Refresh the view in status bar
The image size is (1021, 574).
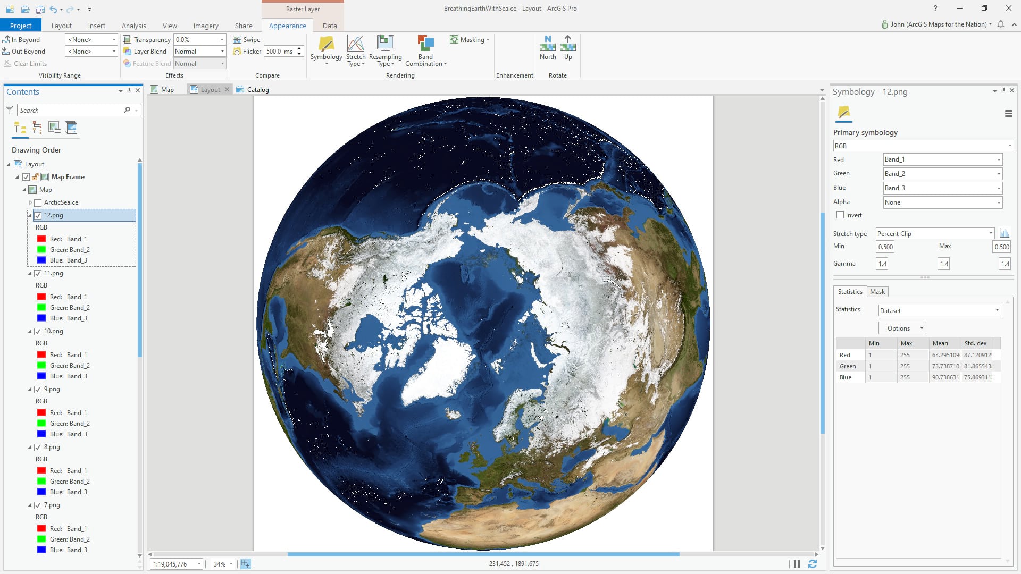pos(812,564)
